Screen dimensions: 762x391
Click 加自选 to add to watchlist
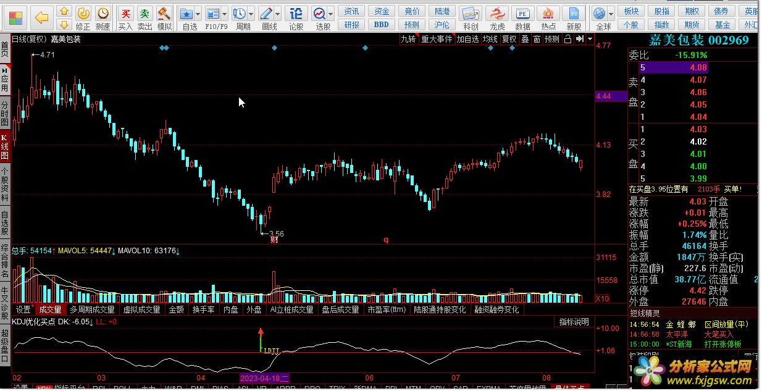[x=467, y=39]
